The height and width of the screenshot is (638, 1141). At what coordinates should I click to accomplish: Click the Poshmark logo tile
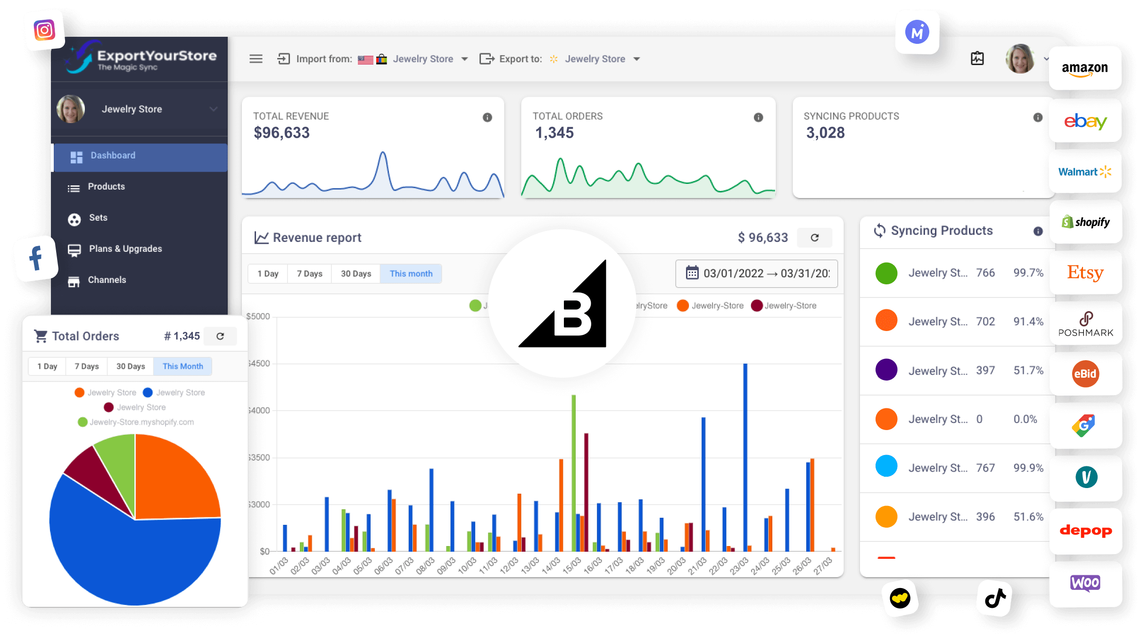(x=1085, y=323)
